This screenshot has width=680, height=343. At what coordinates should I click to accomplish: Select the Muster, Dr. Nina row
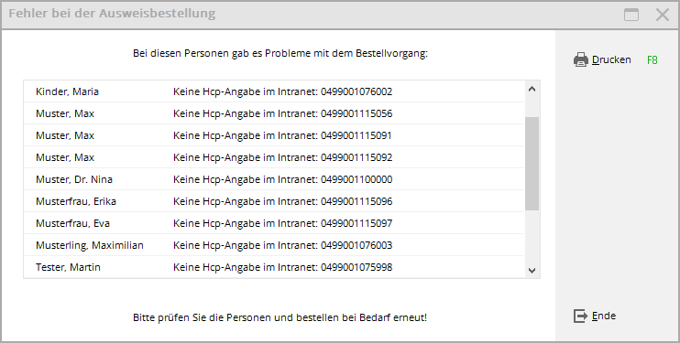(274, 179)
